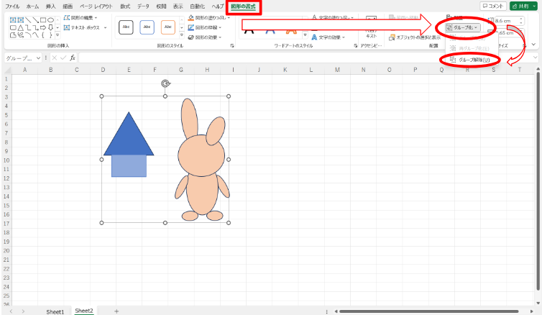This screenshot has height=315, width=542.
Task: Choose the Right Arrow block shape
Action: [43, 27]
